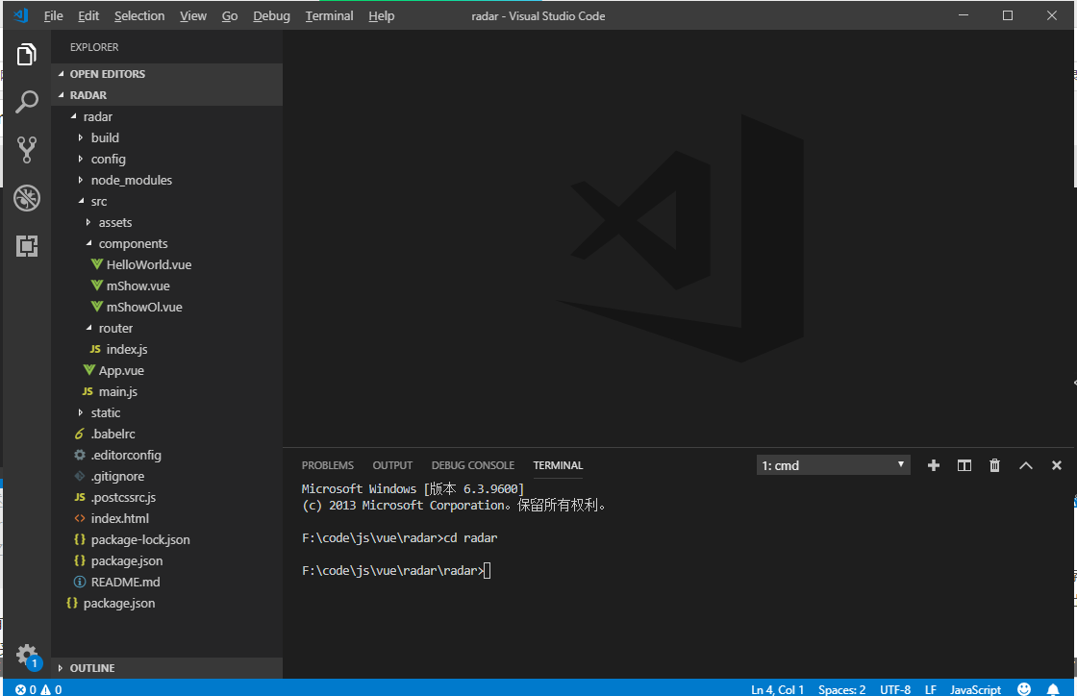The height and width of the screenshot is (696, 1077).
Task: Open the Debug view icon
Action: point(27,198)
